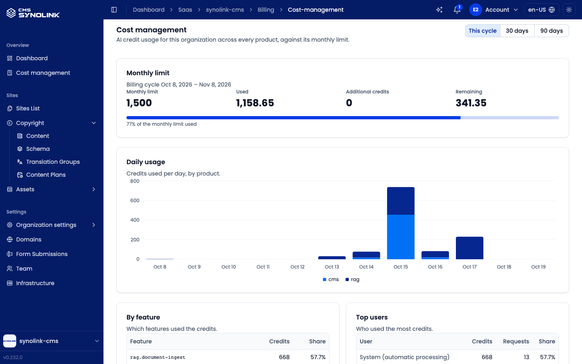
Task: Click the Remaining value 341.35
Action: coord(471,103)
